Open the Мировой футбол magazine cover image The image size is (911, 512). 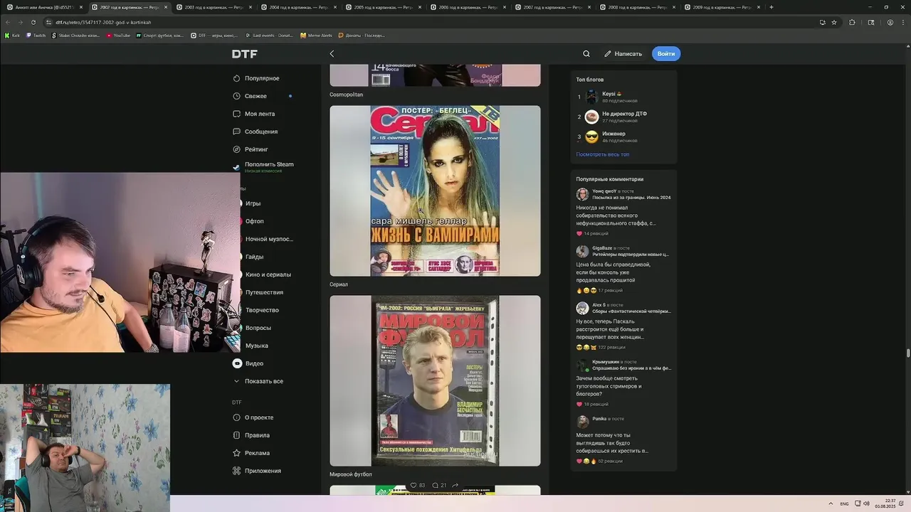[435, 381]
